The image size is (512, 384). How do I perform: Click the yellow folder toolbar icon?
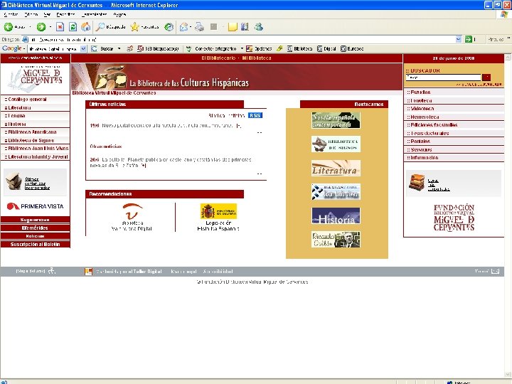pos(232,27)
